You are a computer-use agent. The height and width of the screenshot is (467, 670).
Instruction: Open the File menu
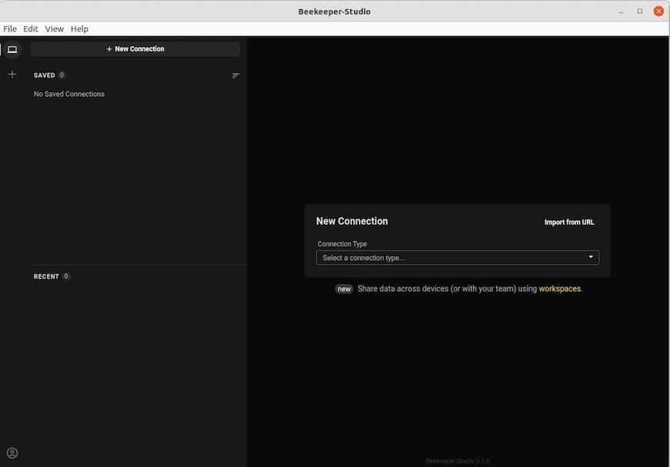10,28
